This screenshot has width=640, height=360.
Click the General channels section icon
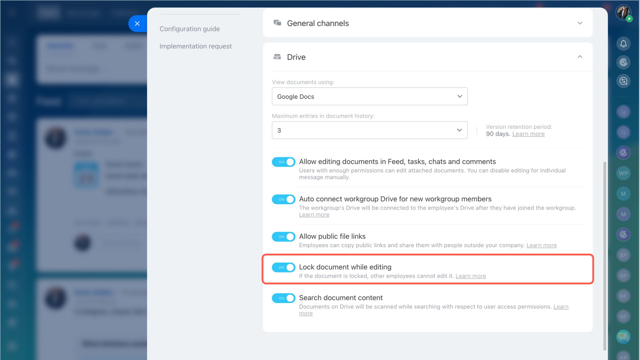[277, 23]
